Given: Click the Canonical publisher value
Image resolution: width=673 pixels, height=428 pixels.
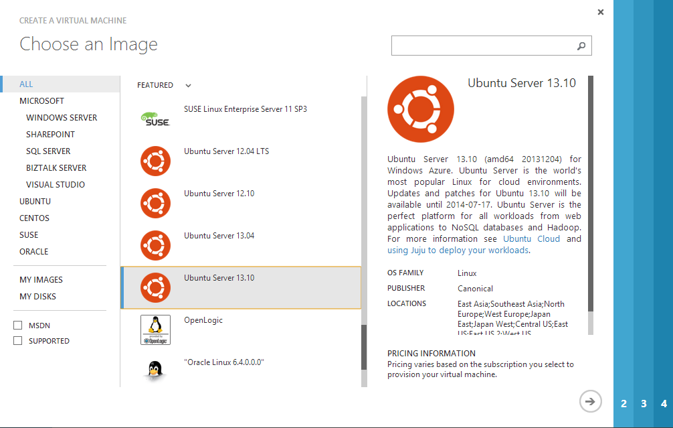Looking at the screenshot, I should [475, 288].
